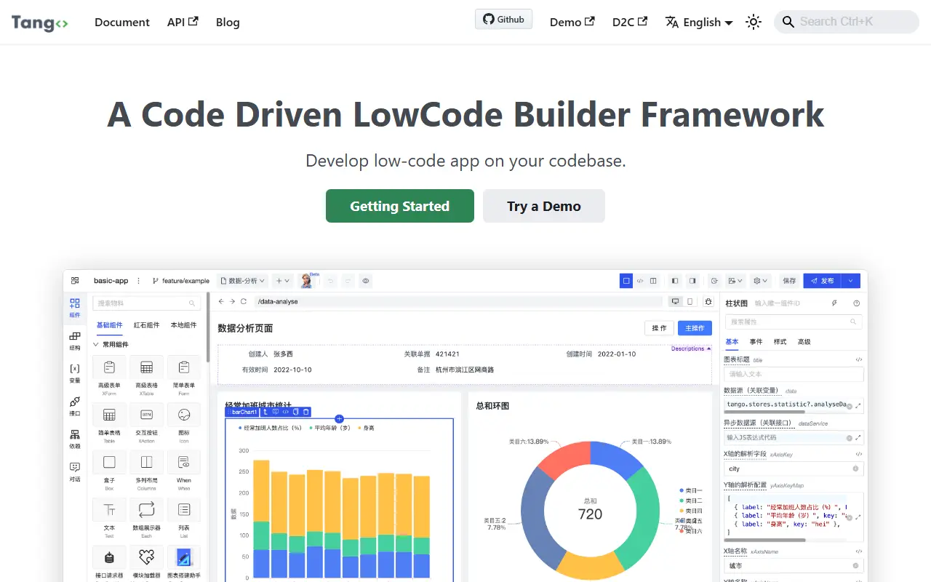931x582 pixels.
Task: Open the API external link
Action: (x=183, y=22)
